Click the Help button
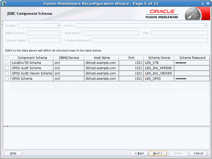The image size is (212, 159). (13, 153)
